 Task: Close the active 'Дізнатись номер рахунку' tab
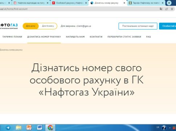point(124,3)
